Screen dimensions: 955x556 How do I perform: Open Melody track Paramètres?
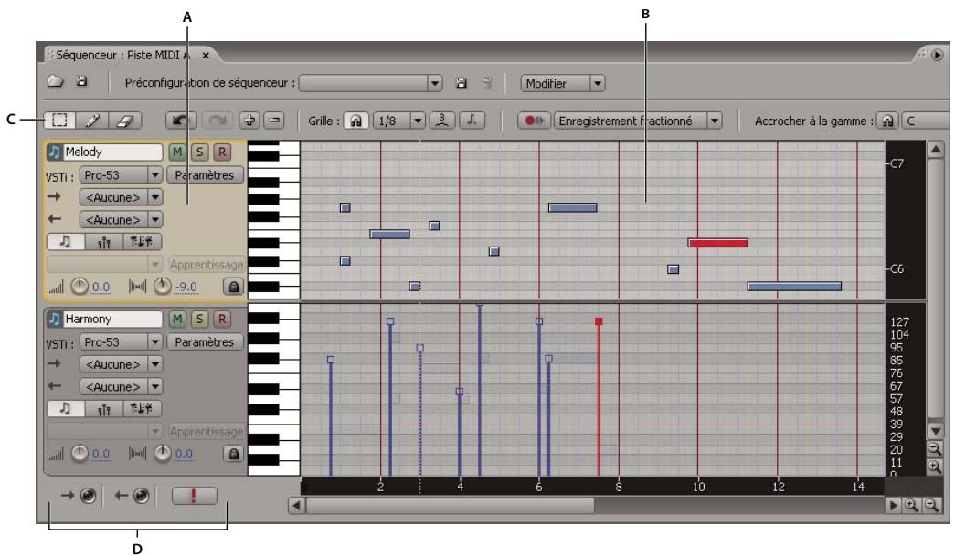pos(205,175)
